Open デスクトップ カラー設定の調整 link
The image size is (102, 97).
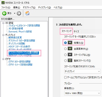coord(22,41)
